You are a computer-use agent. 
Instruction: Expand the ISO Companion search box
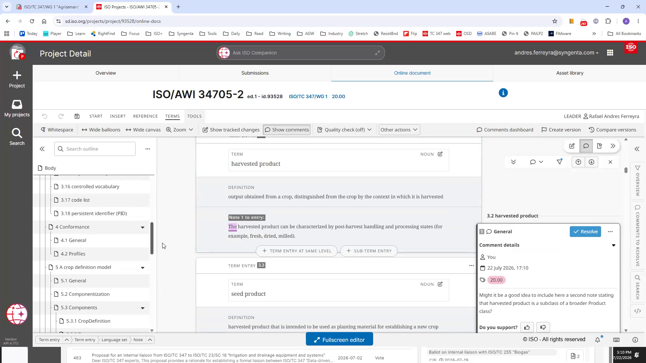coord(378,53)
